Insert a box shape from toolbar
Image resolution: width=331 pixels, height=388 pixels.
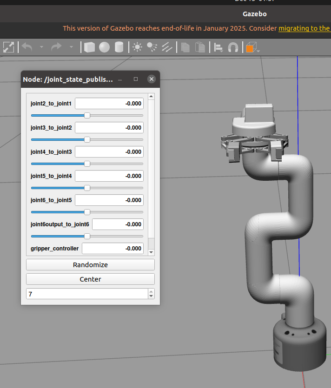[x=89, y=47]
